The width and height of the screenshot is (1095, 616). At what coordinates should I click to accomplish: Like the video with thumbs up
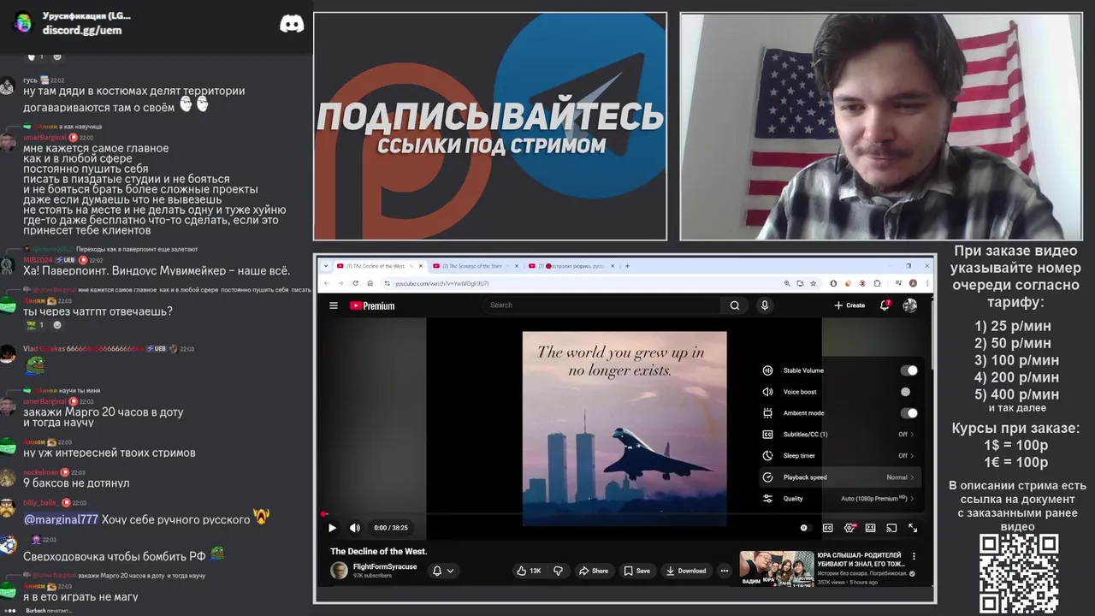click(x=529, y=571)
